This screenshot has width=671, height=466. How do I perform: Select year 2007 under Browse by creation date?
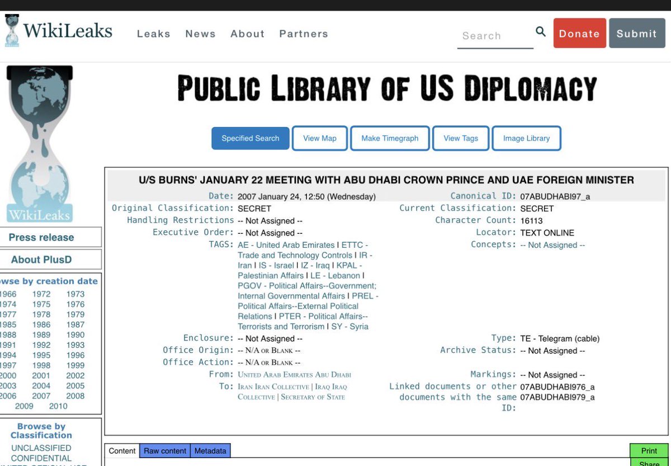click(41, 395)
